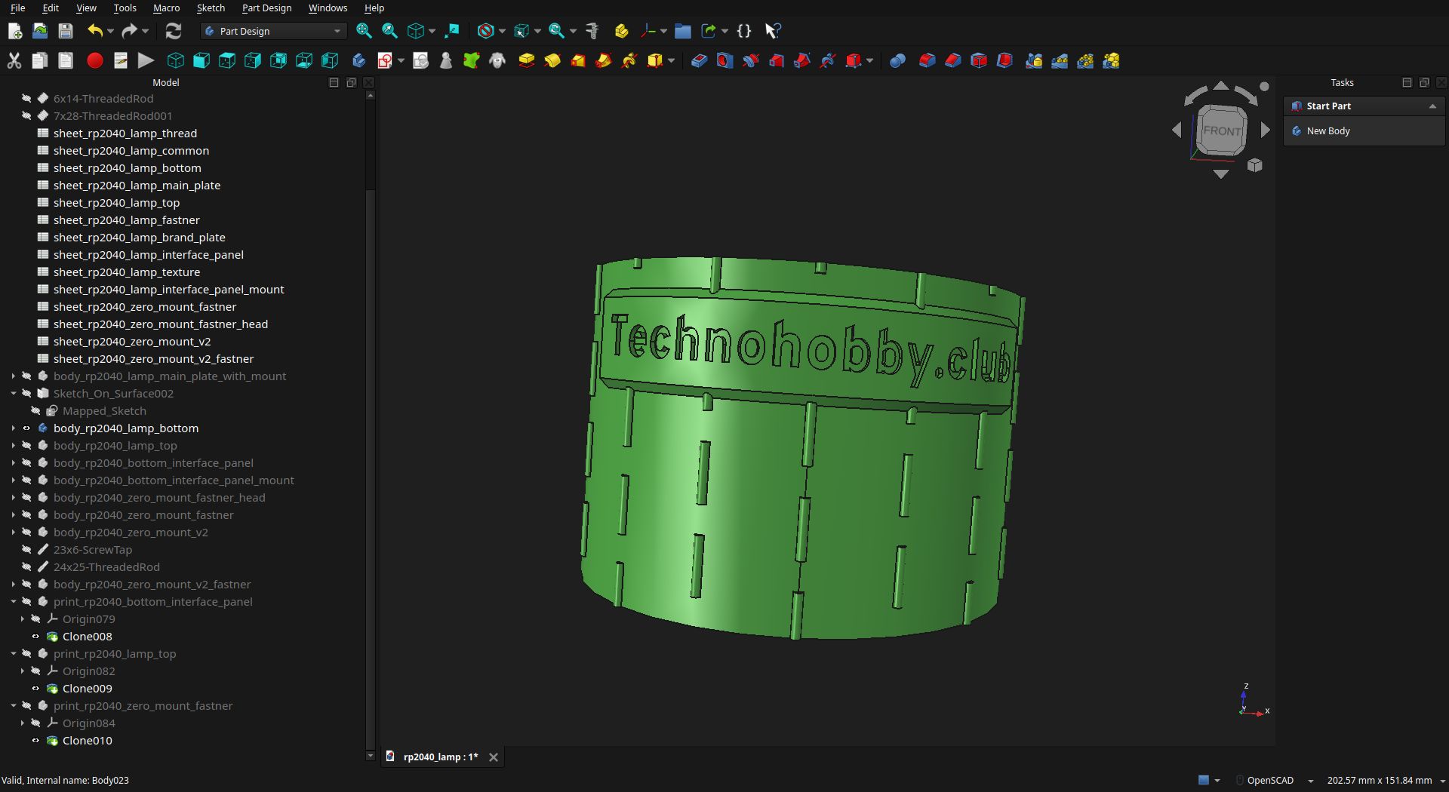The height and width of the screenshot is (792, 1449).
Task: Fit the selection in view
Action: (x=389, y=31)
